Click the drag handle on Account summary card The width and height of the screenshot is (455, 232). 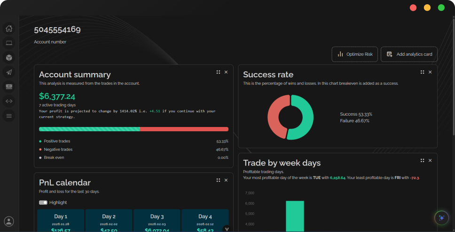(218, 72)
